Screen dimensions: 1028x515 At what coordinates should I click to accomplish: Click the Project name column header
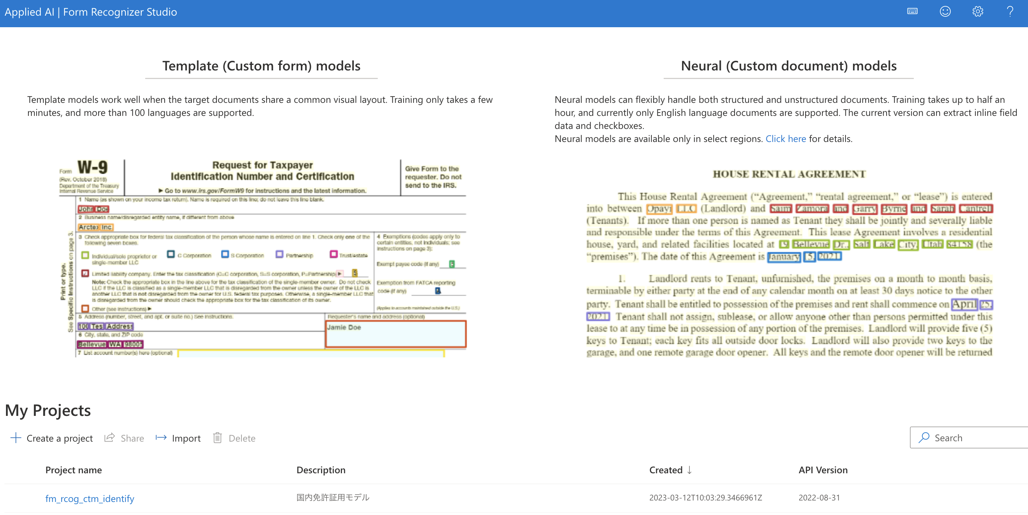point(74,470)
